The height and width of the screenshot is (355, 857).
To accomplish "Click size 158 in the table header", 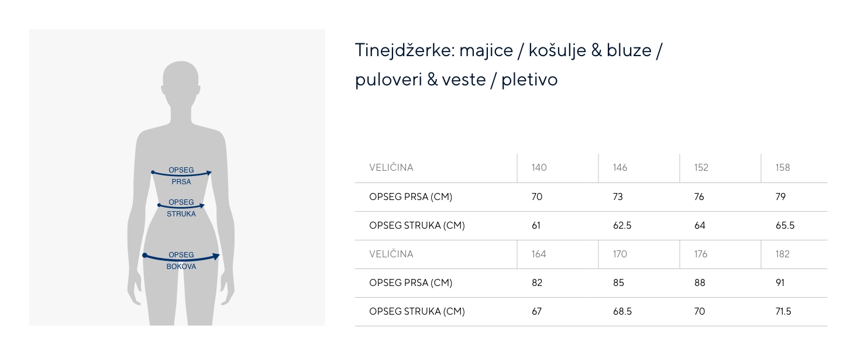I will pos(782,168).
